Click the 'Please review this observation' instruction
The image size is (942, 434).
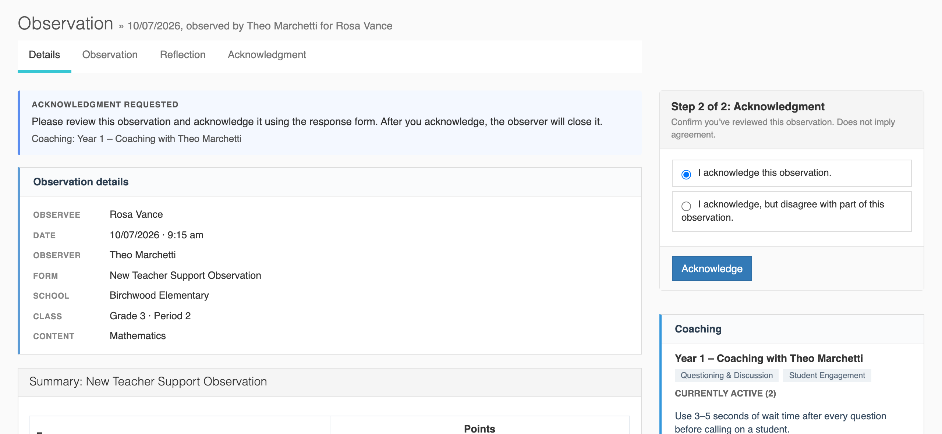coord(317,122)
